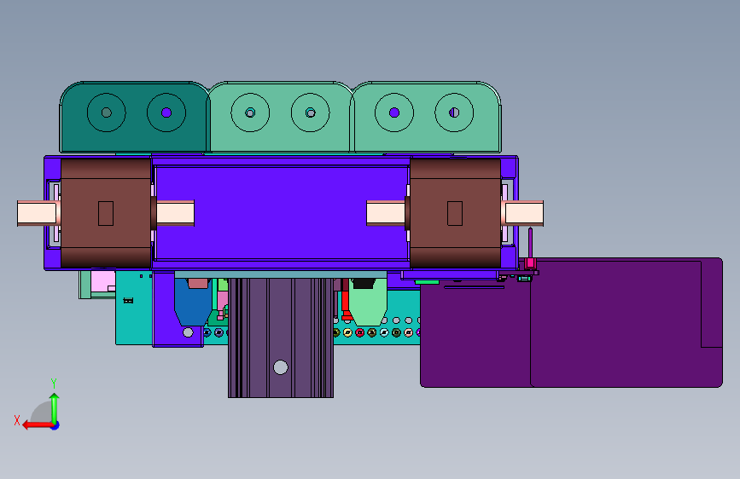The width and height of the screenshot is (740, 479).
Task: Pick the large dark purple motor housing
Action: tap(571, 322)
